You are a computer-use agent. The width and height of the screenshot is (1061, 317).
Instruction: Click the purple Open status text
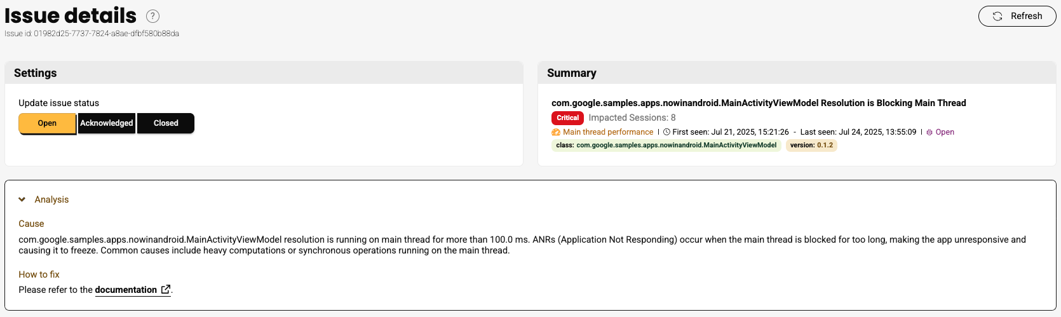point(945,132)
